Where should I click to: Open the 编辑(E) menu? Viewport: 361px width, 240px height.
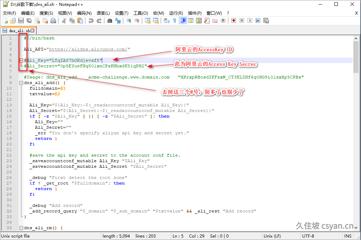point(28,13)
